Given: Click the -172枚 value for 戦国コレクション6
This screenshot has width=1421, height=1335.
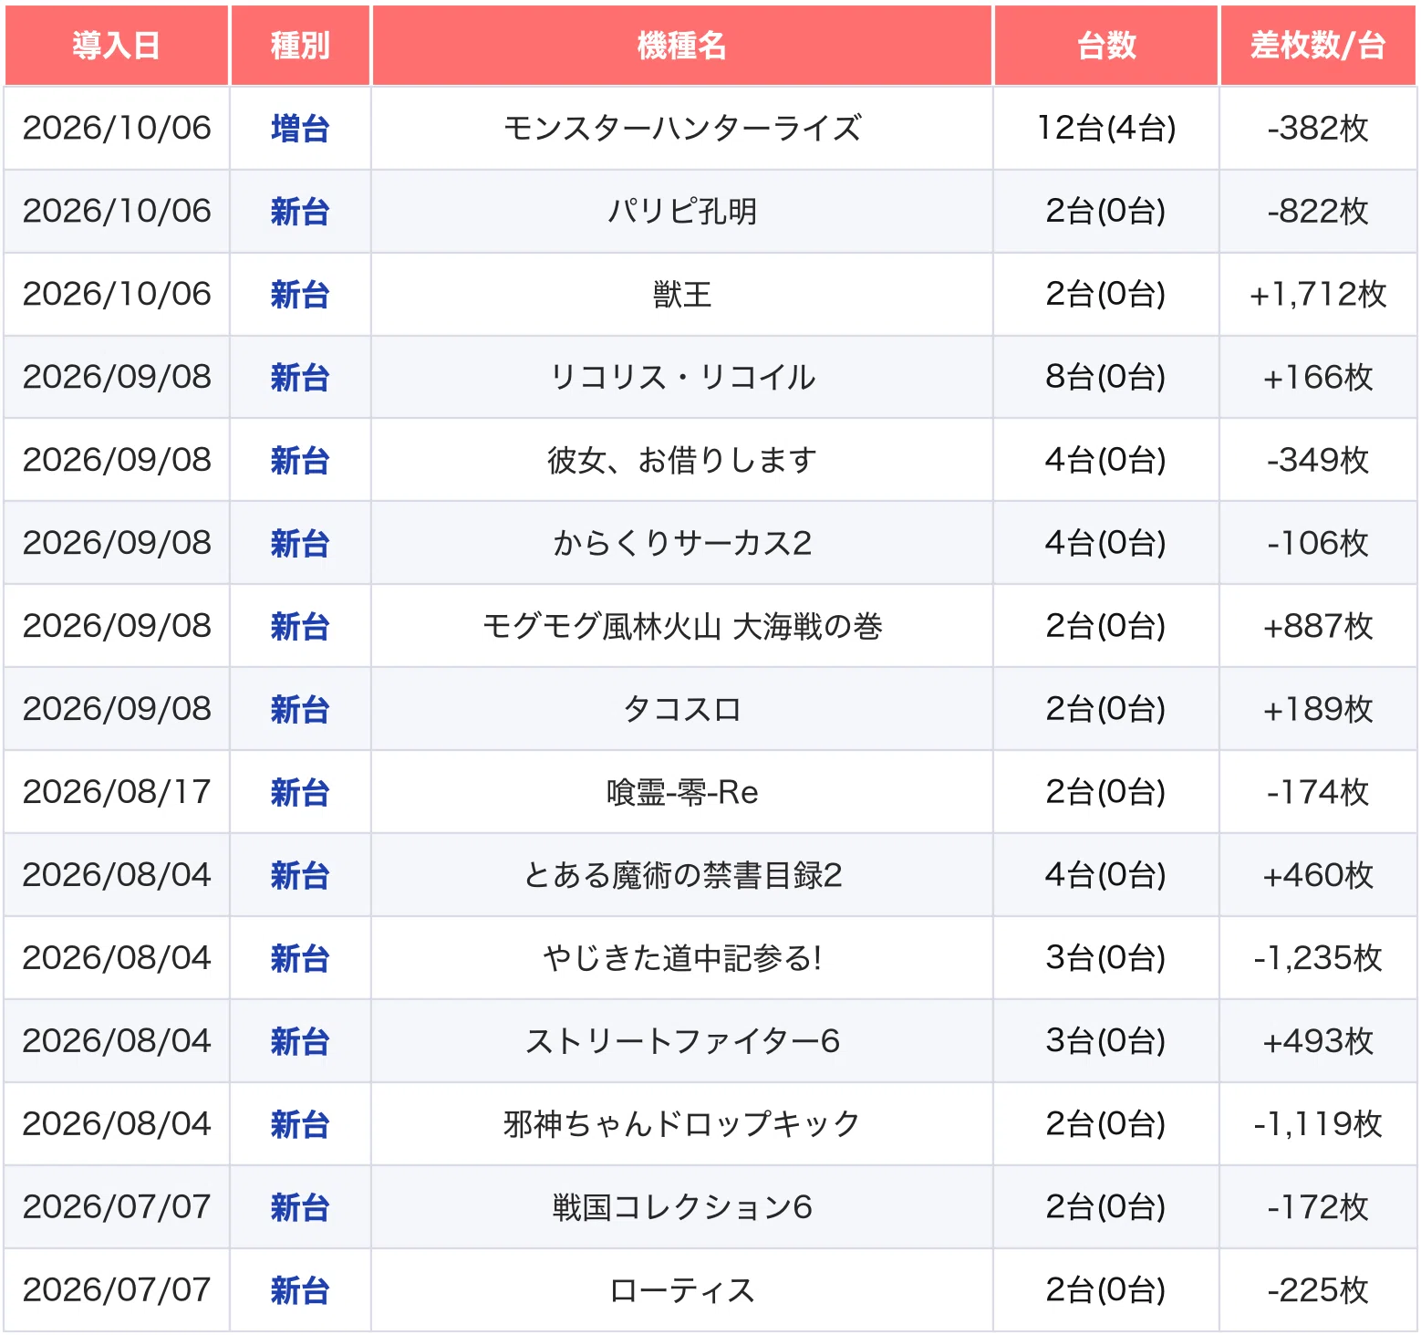Looking at the screenshot, I should (1318, 1208).
